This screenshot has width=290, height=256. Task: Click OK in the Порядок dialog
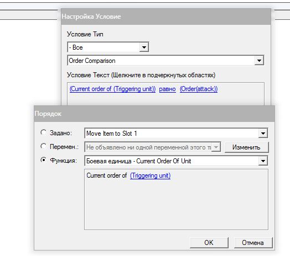coord(209,243)
